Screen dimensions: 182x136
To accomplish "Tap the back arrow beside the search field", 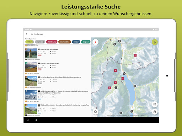I will coord(26,34).
